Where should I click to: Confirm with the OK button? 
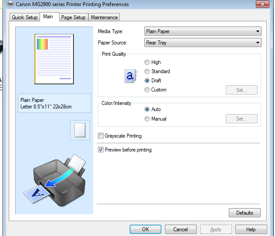(x=145, y=229)
